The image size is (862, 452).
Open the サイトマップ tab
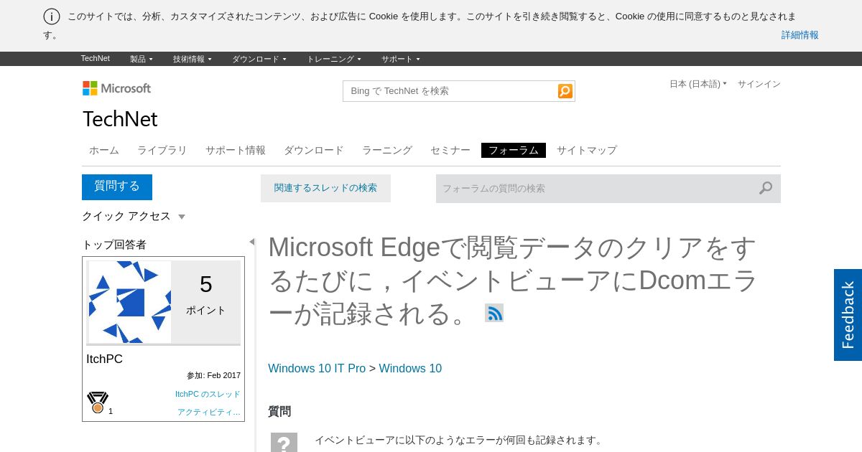[587, 150]
